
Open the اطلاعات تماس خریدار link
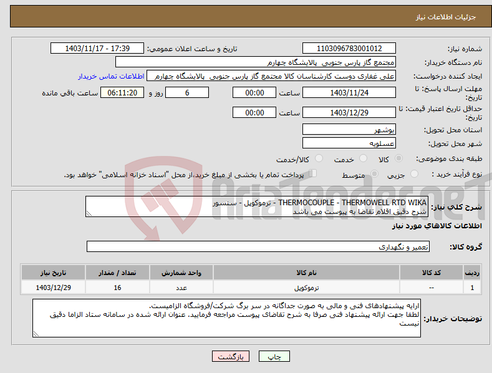pos(111,76)
